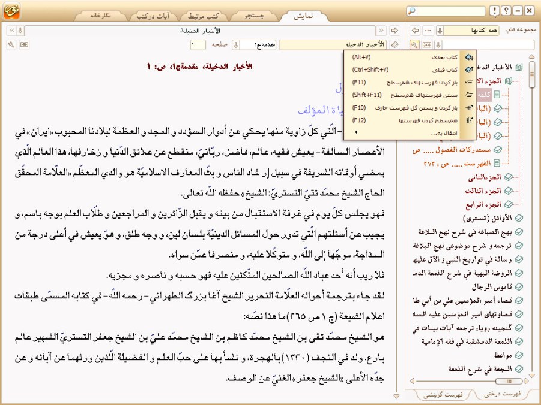Viewport: 541px width, 405px height.
Task: Click the horizontal scrollbar thumb of the tree panel
Action: tap(509, 381)
